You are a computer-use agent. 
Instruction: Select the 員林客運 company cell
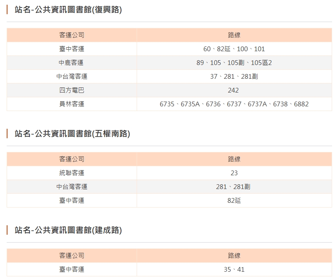[72, 104]
